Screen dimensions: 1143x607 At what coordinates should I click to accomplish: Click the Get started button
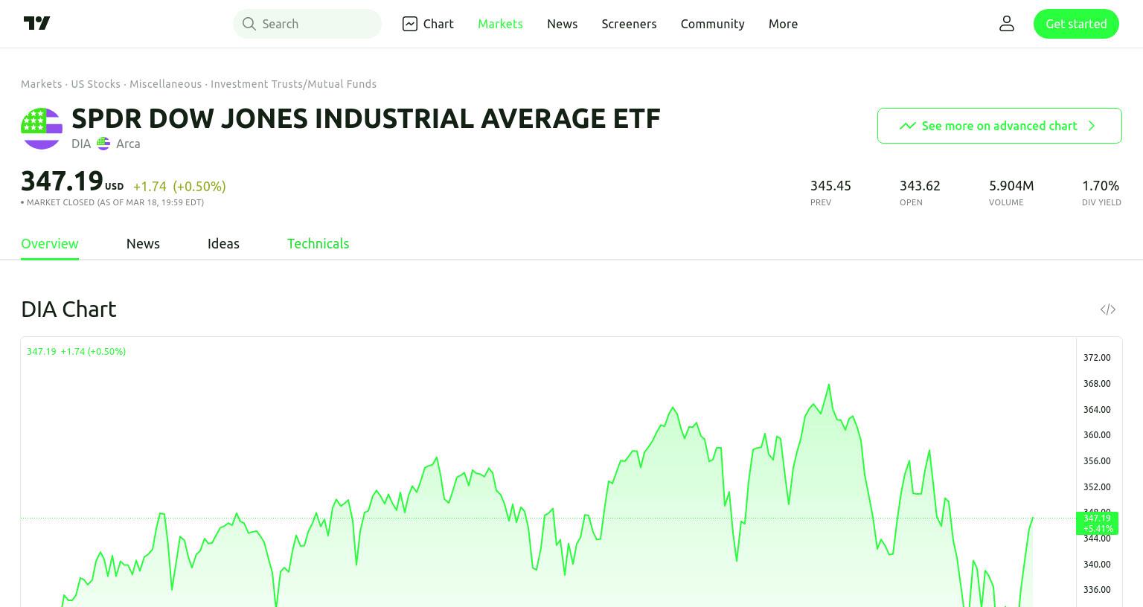tap(1076, 24)
